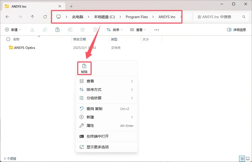Choose 显示更多选项 in context menu
This screenshot has width=252, height=162.
(97, 147)
